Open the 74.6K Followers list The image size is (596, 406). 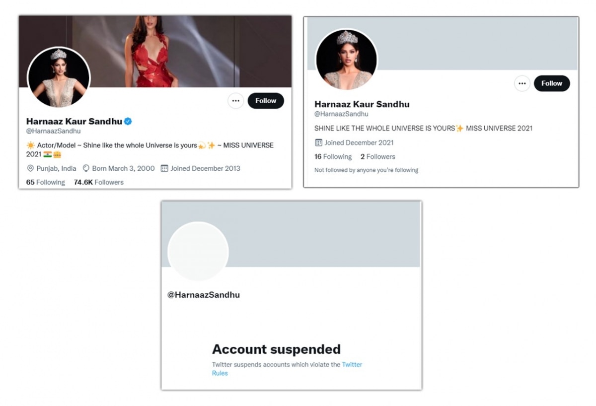point(98,182)
